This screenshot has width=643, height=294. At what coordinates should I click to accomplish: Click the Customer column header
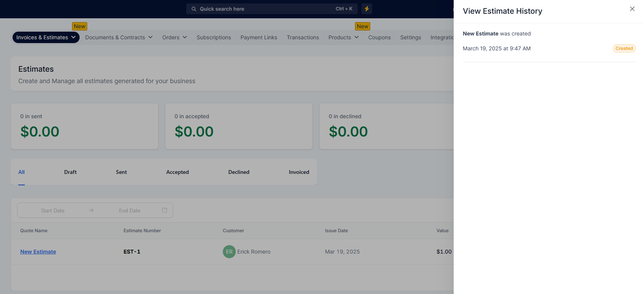pyautogui.click(x=234, y=231)
